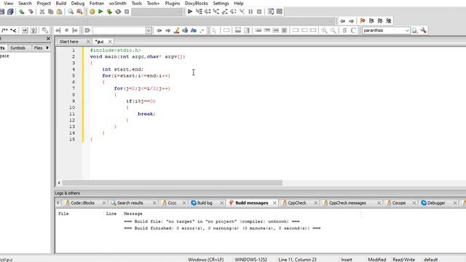The width and height of the screenshot is (466, 262).
Task: Click the Cut scissors icon
Action: coord(42,12)
